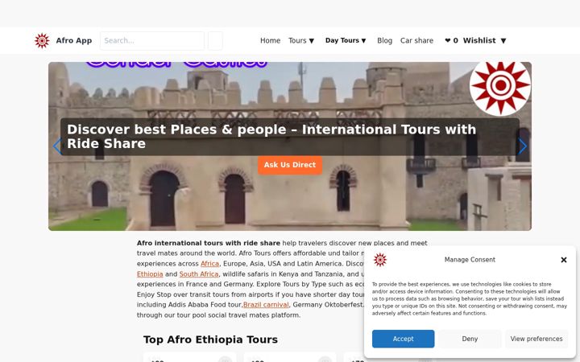Image resolution: width=580 pixels, height=362 pixels.
Task: Deny cookies in consent dialog
Action: pyautogui.click(x=470, y=339)
